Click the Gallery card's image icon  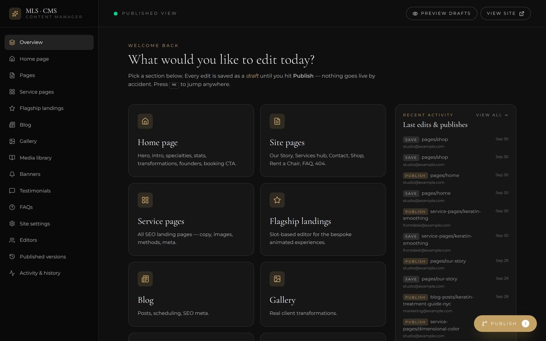(277, 279)
